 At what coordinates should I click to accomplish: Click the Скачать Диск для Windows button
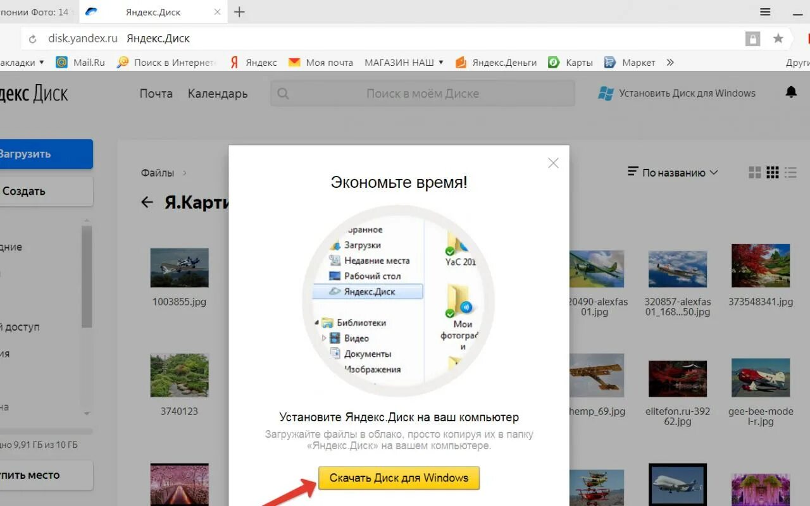(x=399, y=478)
